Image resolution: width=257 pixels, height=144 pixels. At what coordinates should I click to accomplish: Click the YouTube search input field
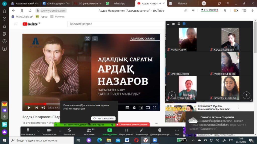click(116, 24)
